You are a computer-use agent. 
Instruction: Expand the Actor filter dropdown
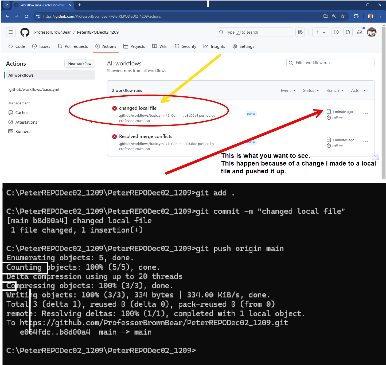point(358,91)
